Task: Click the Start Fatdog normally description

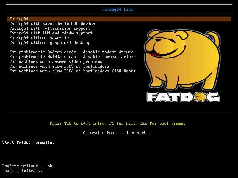Action: [x=28, y=142]
